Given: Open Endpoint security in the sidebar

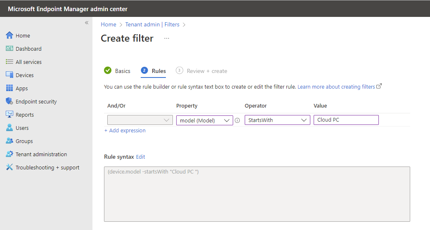Looking at the screenshot, I should click(x=36, y=101).
